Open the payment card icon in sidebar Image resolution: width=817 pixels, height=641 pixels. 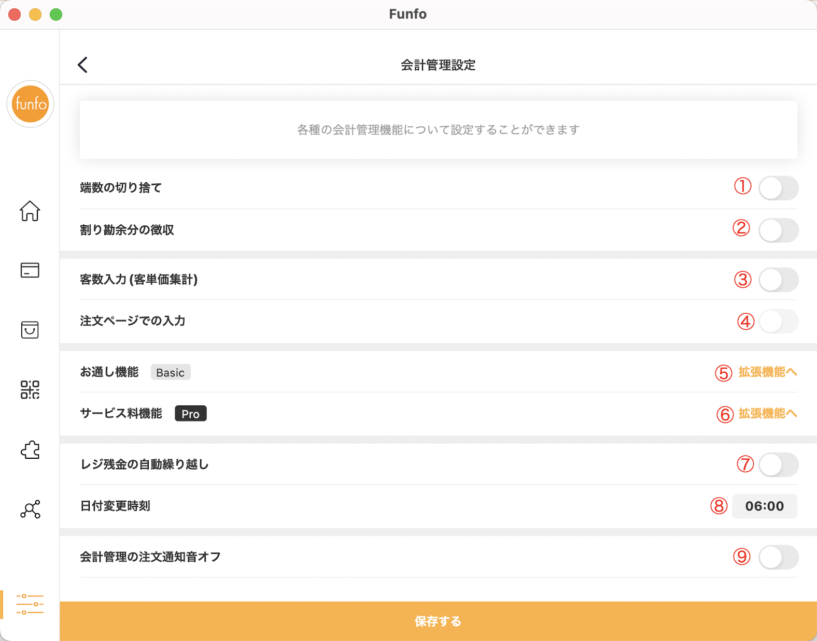(30, 270)
